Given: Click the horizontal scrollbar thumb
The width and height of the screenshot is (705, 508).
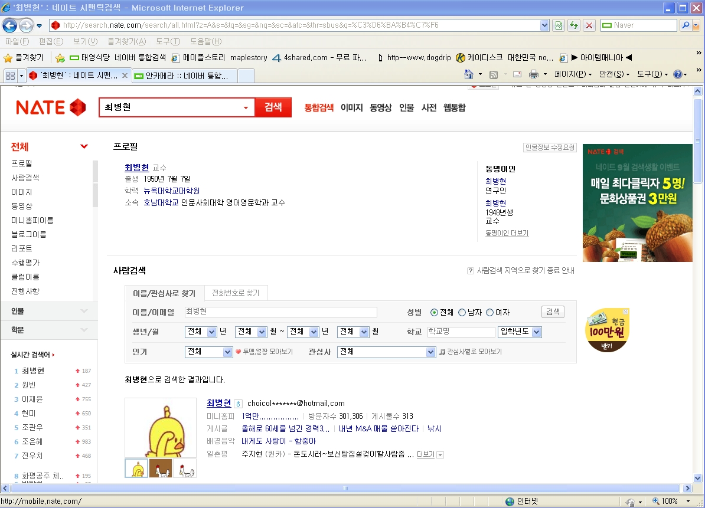Looking at the screenshot, I should click(x=345, y=489).
